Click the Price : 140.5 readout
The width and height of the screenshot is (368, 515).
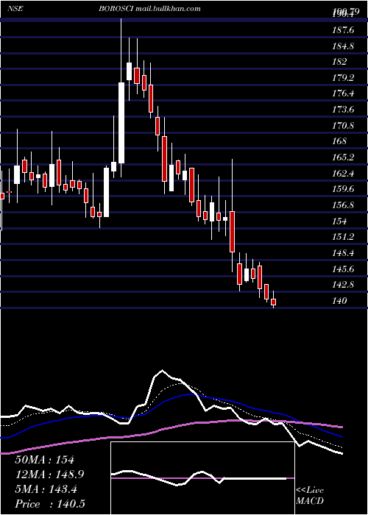[x=50, y=504]
